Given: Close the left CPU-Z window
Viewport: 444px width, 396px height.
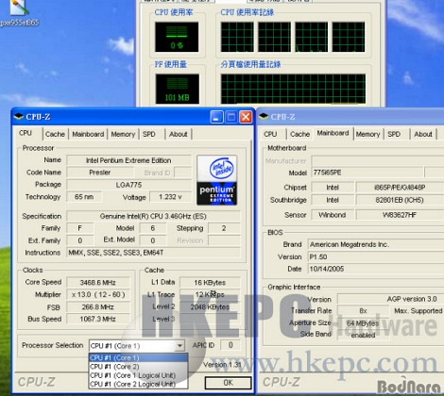Looking at the screenshot, I should click(246, 117).
